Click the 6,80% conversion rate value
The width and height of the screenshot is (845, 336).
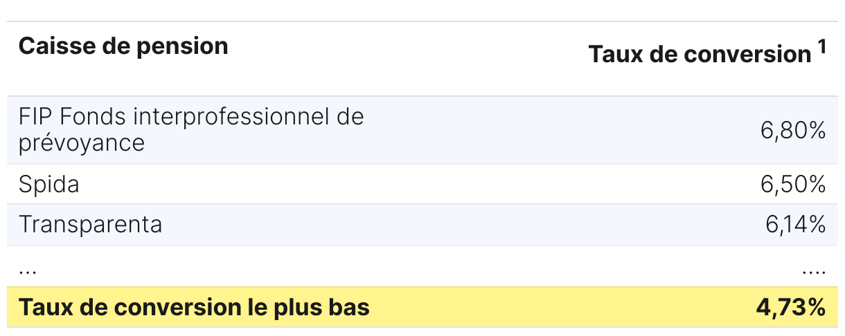point(793,130)
